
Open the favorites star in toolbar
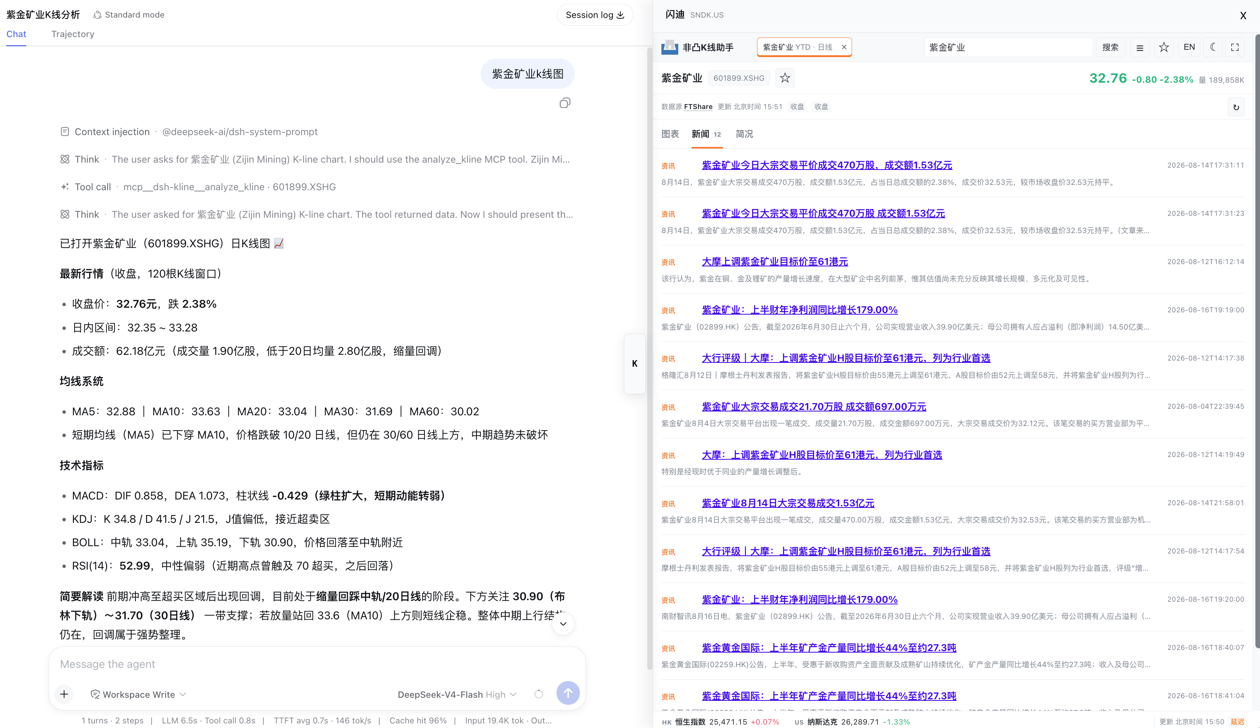pos(1164,47)
